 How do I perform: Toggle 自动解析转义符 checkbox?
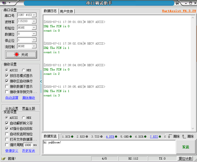coord(7,123)
